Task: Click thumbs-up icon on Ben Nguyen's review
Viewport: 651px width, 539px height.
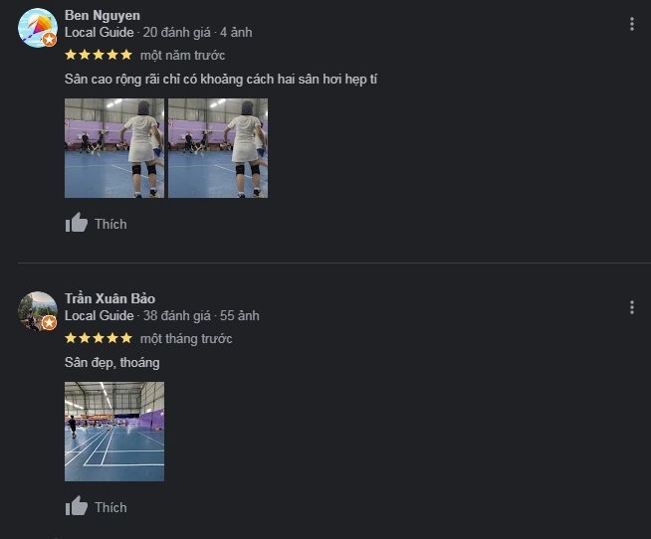Action: (77, 223)
